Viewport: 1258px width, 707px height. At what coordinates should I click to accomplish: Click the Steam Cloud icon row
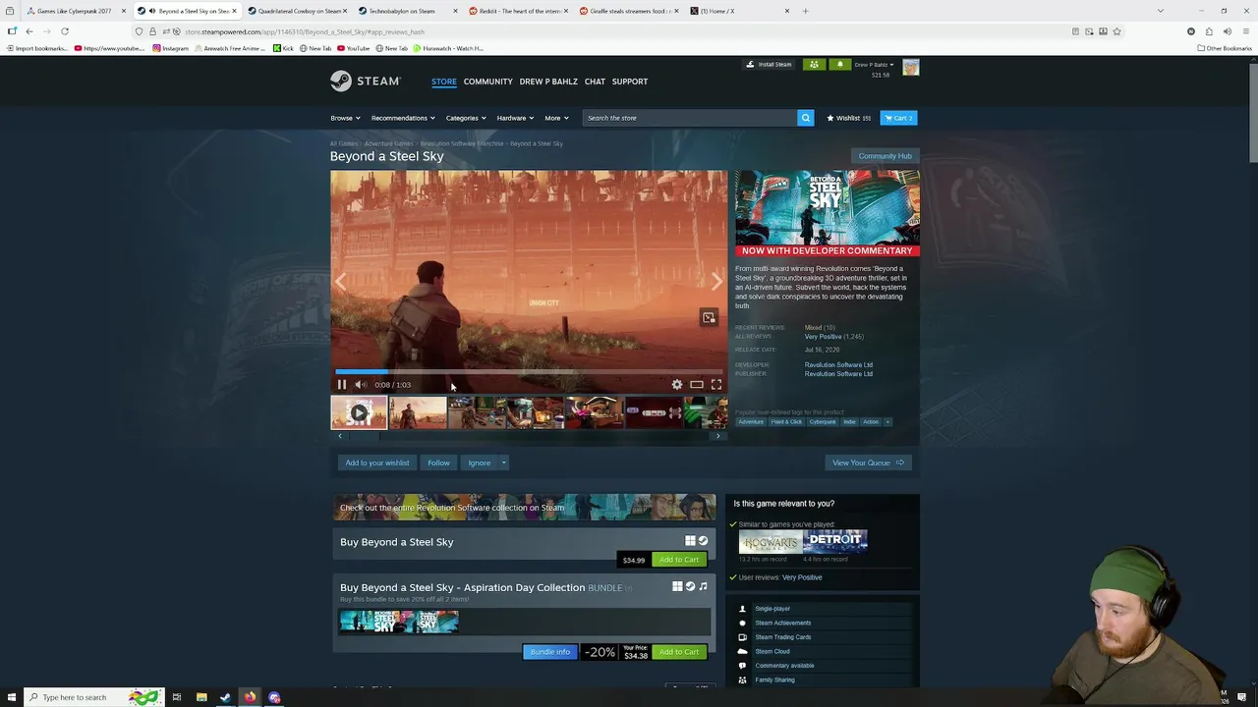pos(824,651)
